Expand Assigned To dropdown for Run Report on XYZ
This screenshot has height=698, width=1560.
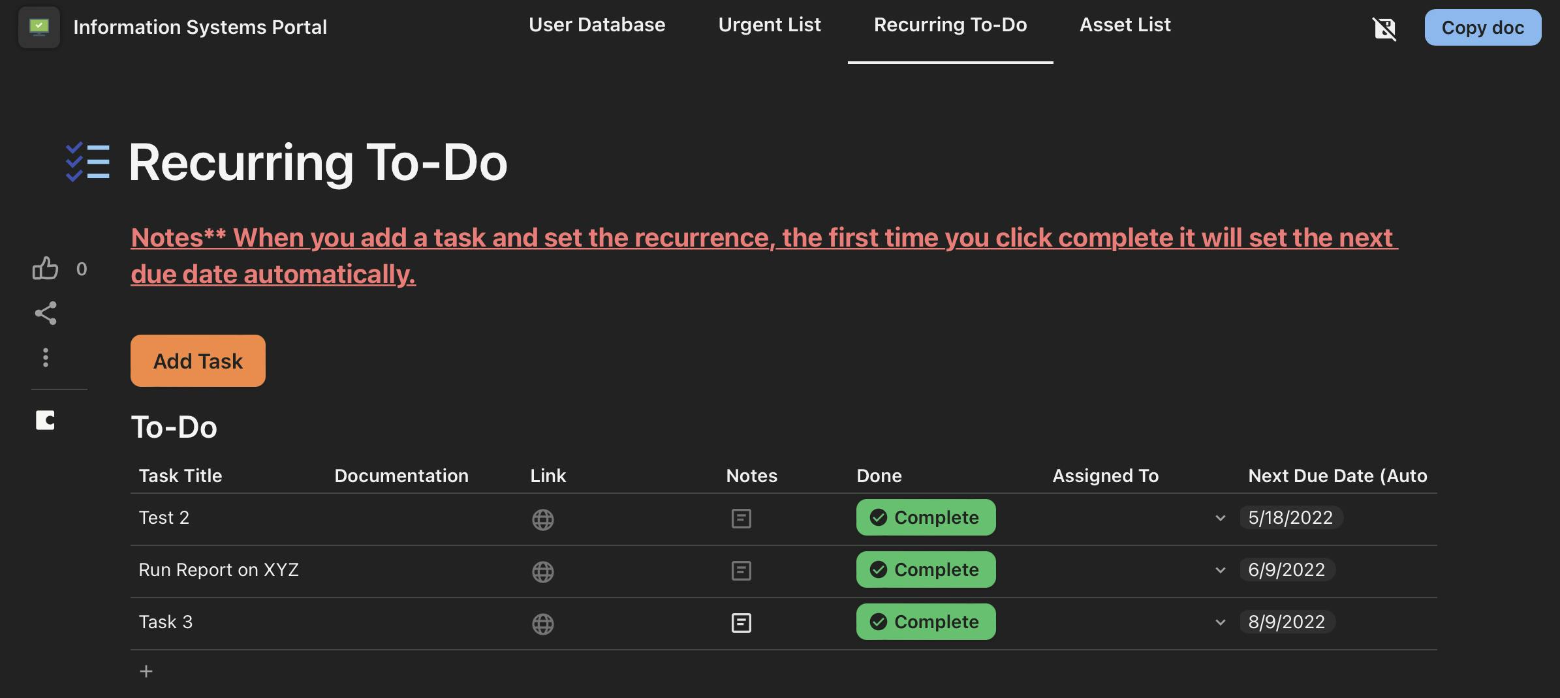click(1220, 570)
